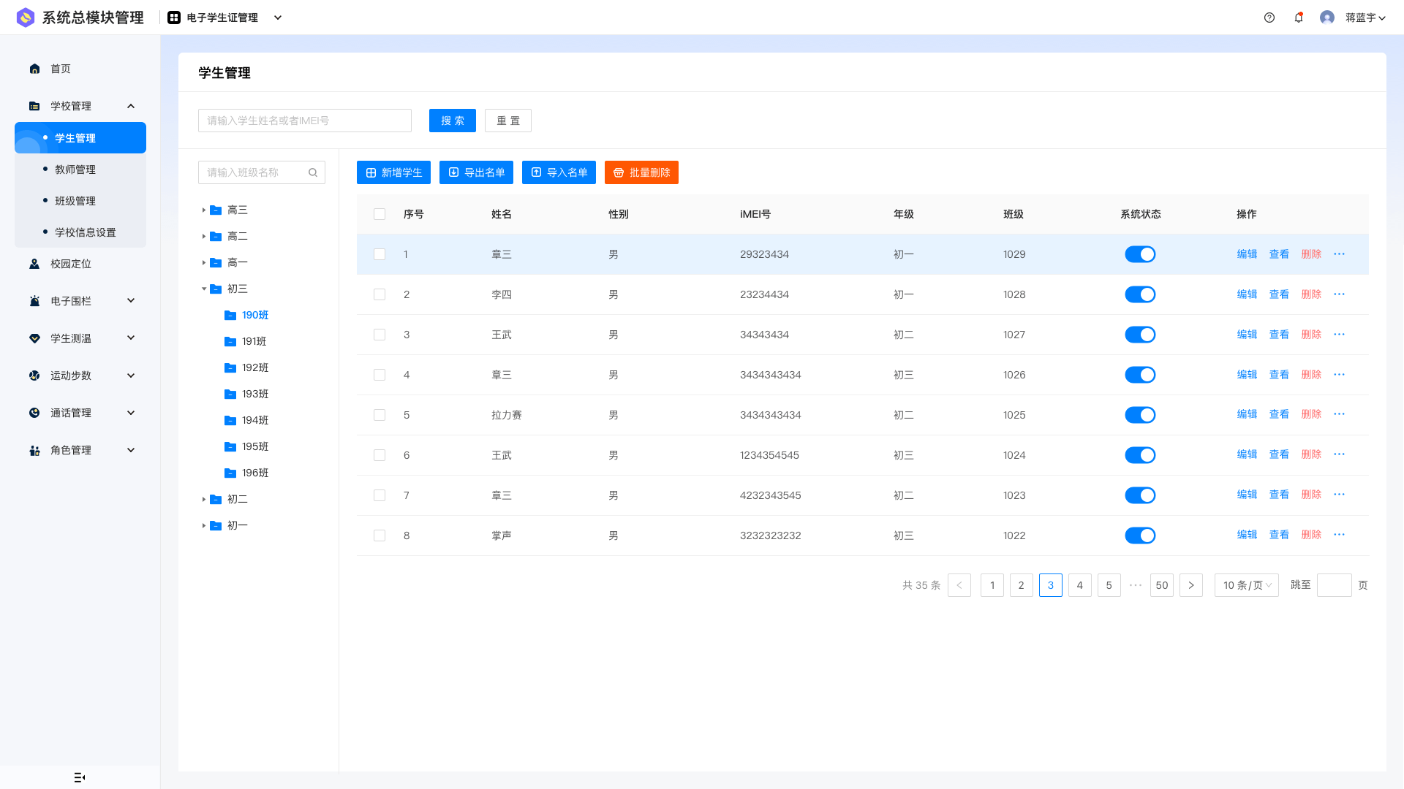This screenshot has width=1404, height=789.
Task: Tick the checkbox for row 5 拉力赛
Action: tap(380, 415)
